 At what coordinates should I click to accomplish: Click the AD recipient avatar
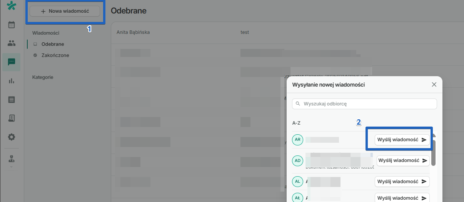coord(298,160)
